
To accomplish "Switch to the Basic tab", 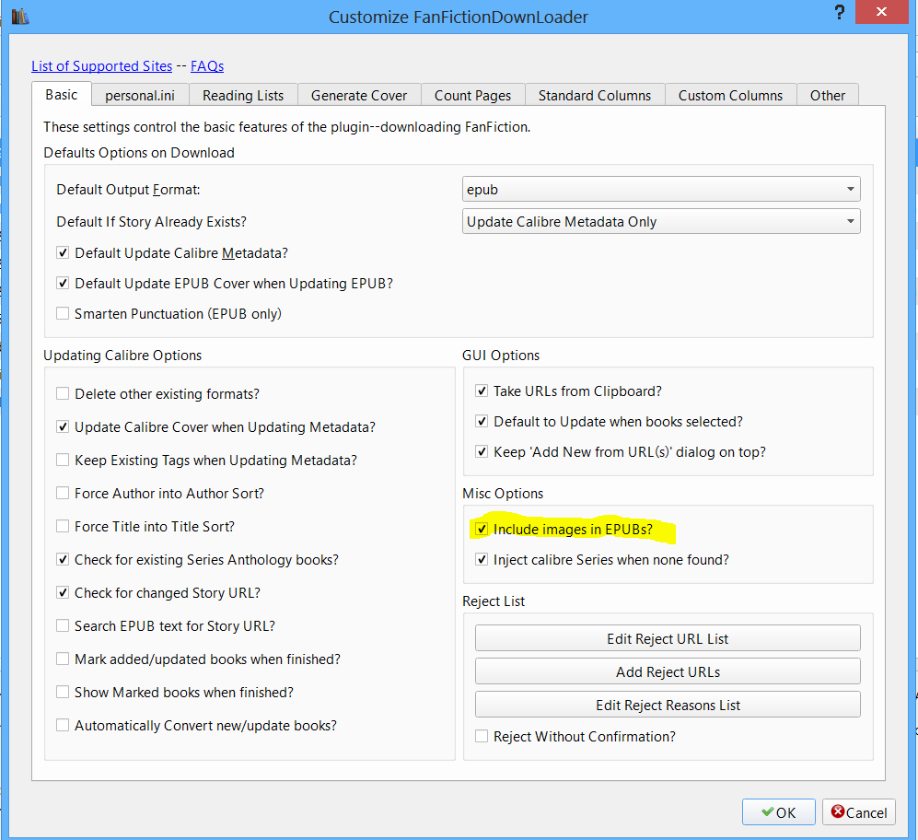I will click(x=62, y=94).
